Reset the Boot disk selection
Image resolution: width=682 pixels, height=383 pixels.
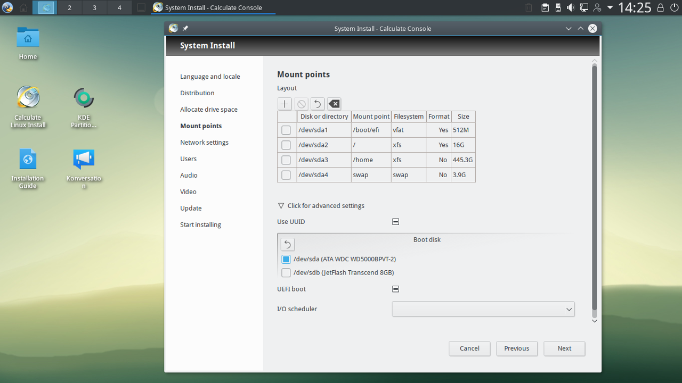click(x=287, y=244)
